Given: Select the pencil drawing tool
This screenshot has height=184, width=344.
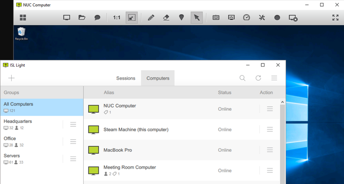Looking at the screenshot, I should [x=151, y=18].
